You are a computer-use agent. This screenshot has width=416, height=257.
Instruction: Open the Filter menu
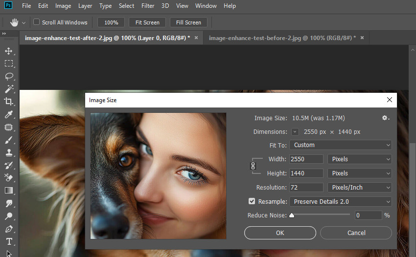[x=148, y=5]
